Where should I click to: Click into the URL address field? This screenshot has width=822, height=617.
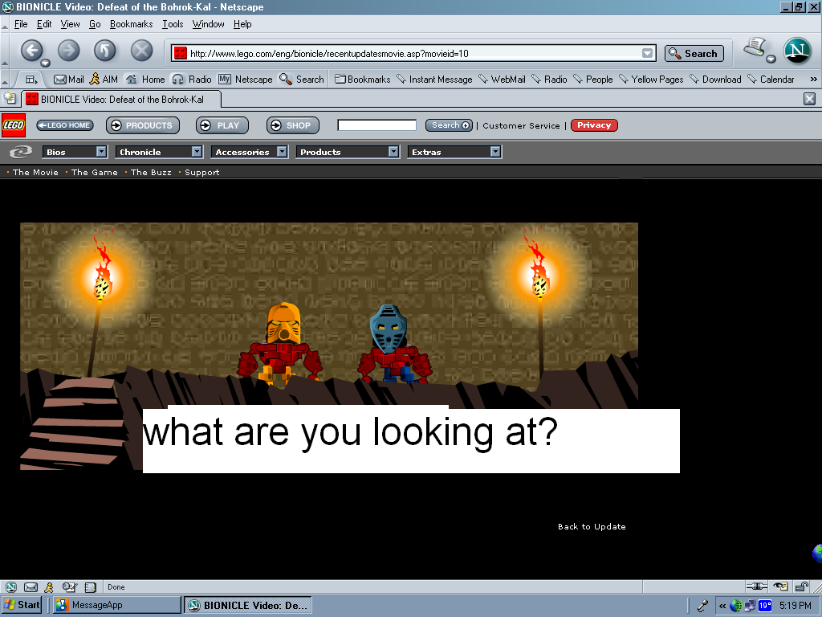tap(414, 53)
